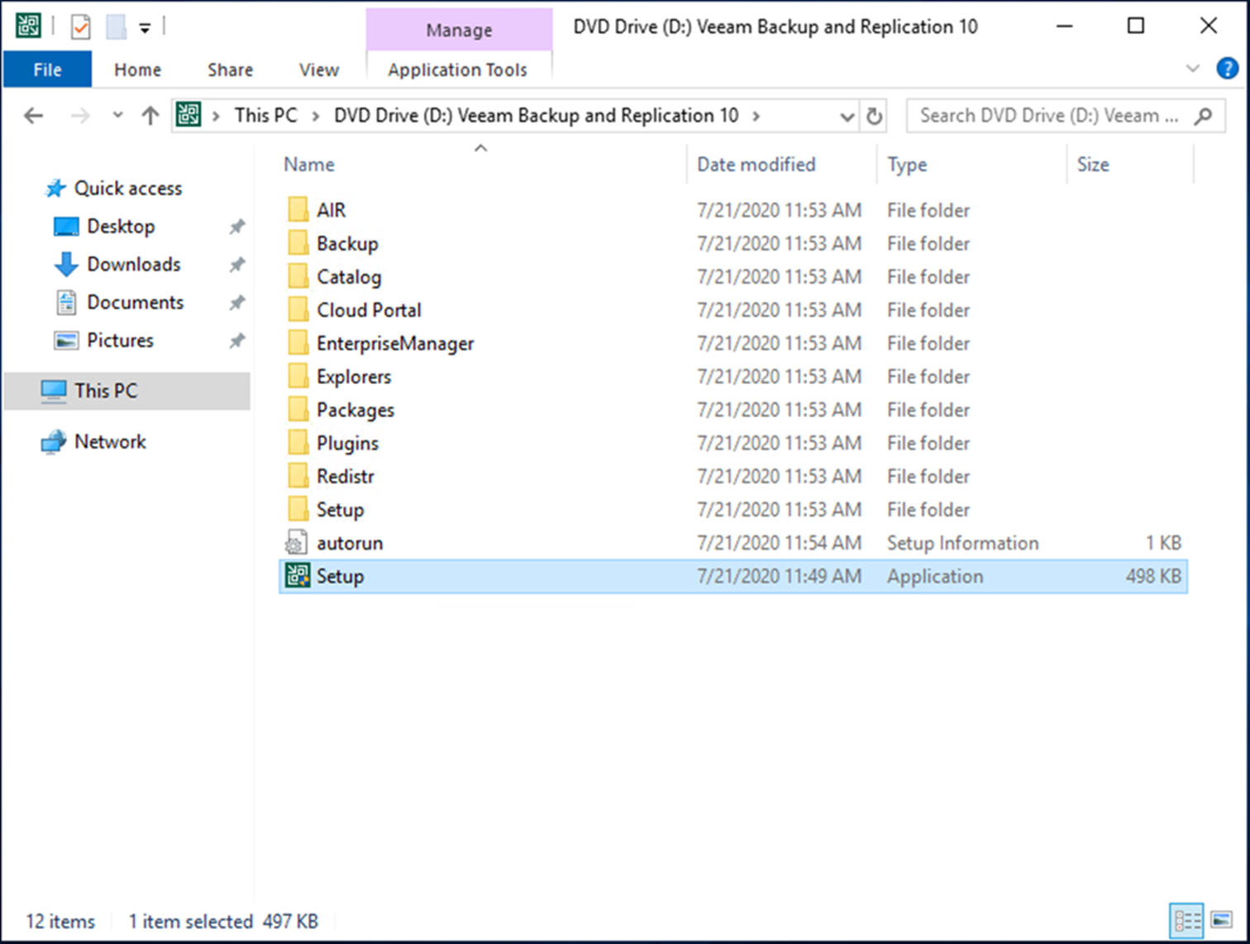The height and width of the screenshot is (944, 1250).
Task: Select Quick access in the navigation pane
Action: (128, 189)
